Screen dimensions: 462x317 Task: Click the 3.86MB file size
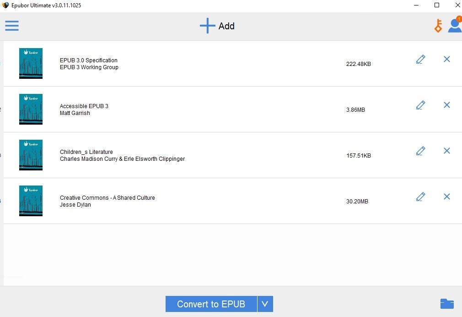pos(355,110)
